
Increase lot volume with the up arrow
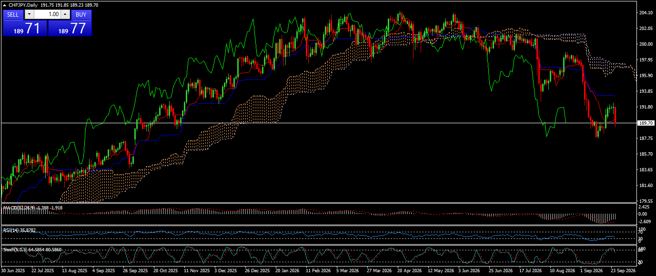pos(65,14)
